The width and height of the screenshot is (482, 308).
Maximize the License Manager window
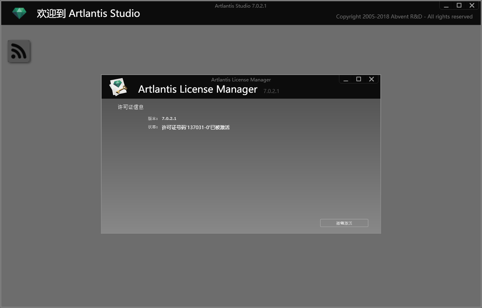pyautogui.click(x=359, y=79)
